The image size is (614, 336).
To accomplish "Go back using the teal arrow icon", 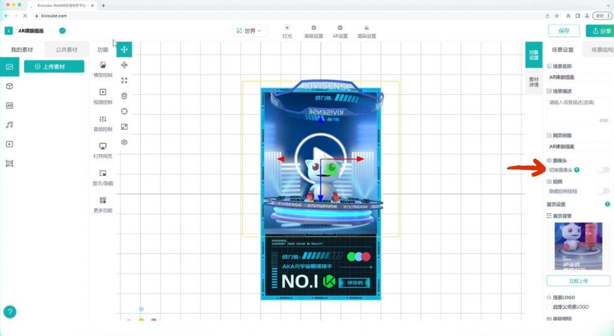I will coord(8,31).
